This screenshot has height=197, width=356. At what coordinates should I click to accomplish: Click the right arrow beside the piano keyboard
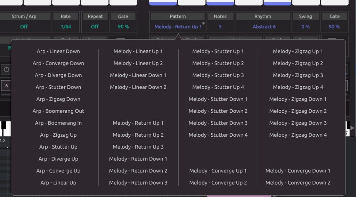(352, 128)
